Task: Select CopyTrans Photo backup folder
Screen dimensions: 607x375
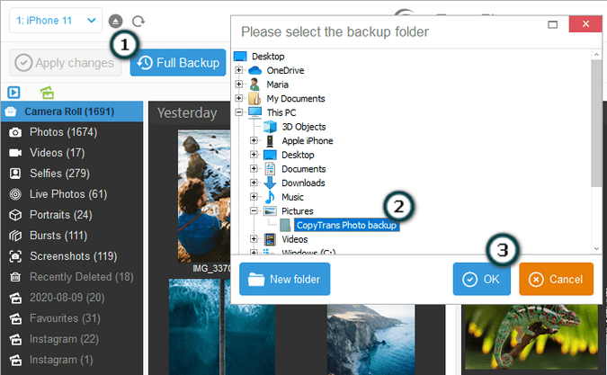Action: 346,225
